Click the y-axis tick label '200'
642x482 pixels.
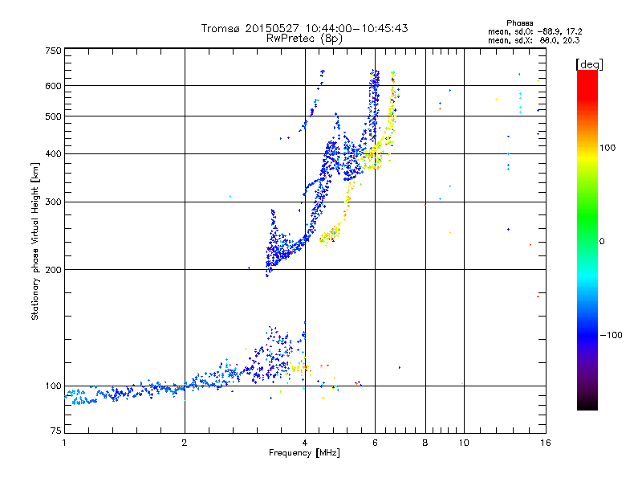pyautogui.click(x=53, y=270)
